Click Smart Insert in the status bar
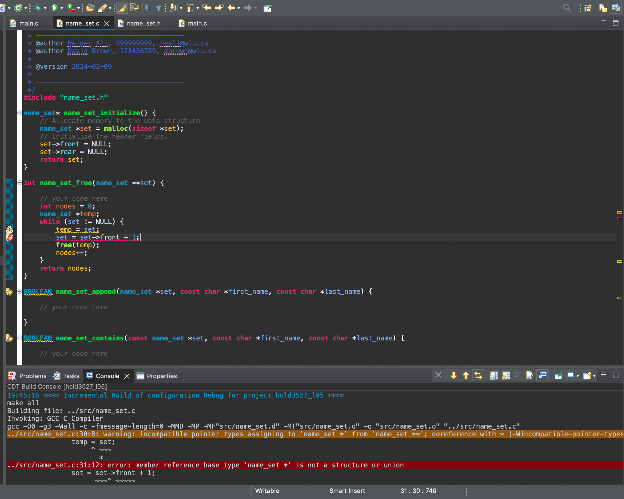624x499 pixels. coord(347,491)
